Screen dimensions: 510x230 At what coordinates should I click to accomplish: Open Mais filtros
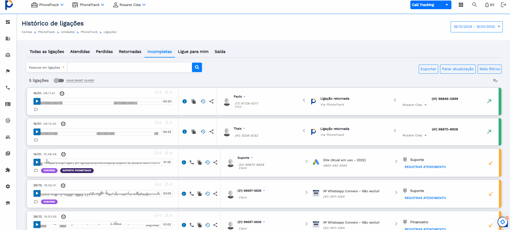tap(490, 69)
